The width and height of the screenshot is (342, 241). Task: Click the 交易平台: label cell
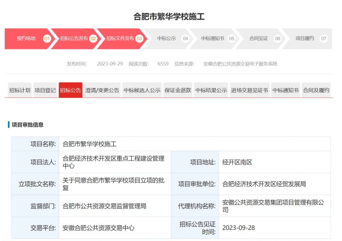35,228
